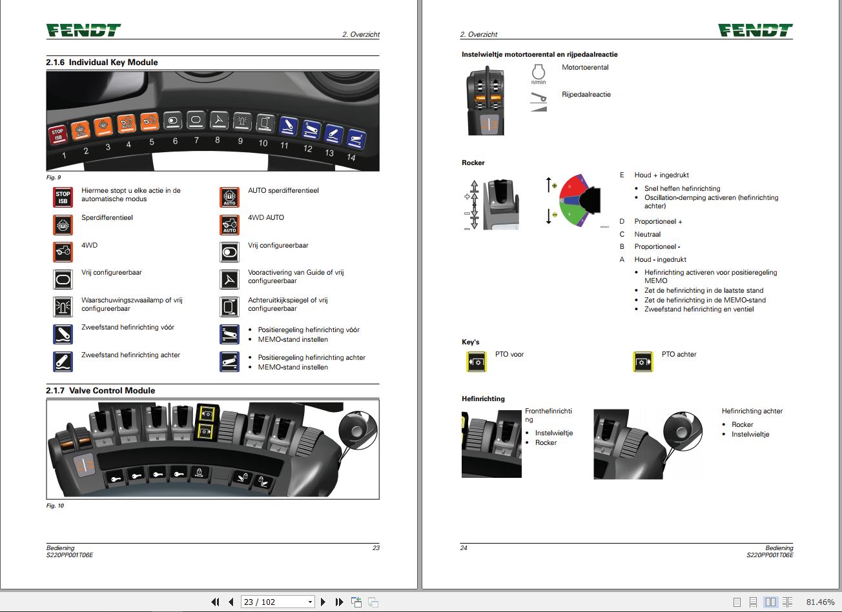Viewport: 842px width, 612px height.
Task: Click the Zweefstand hefinrichting achter icon
Action: coord(63,362)
